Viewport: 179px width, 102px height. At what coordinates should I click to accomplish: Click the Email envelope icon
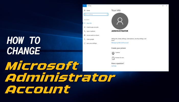pyautogui.click(x=85, y=27)
